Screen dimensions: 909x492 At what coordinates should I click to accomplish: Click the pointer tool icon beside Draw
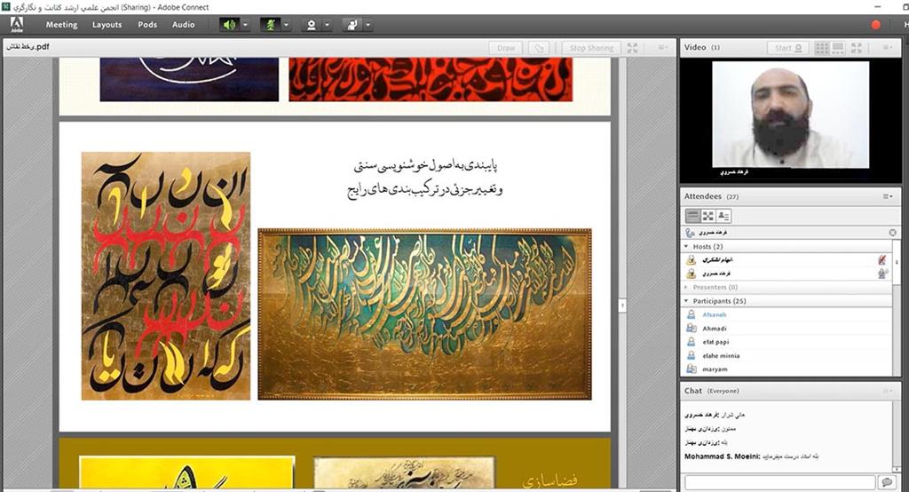pyautogui.click(x=539, y=48)
